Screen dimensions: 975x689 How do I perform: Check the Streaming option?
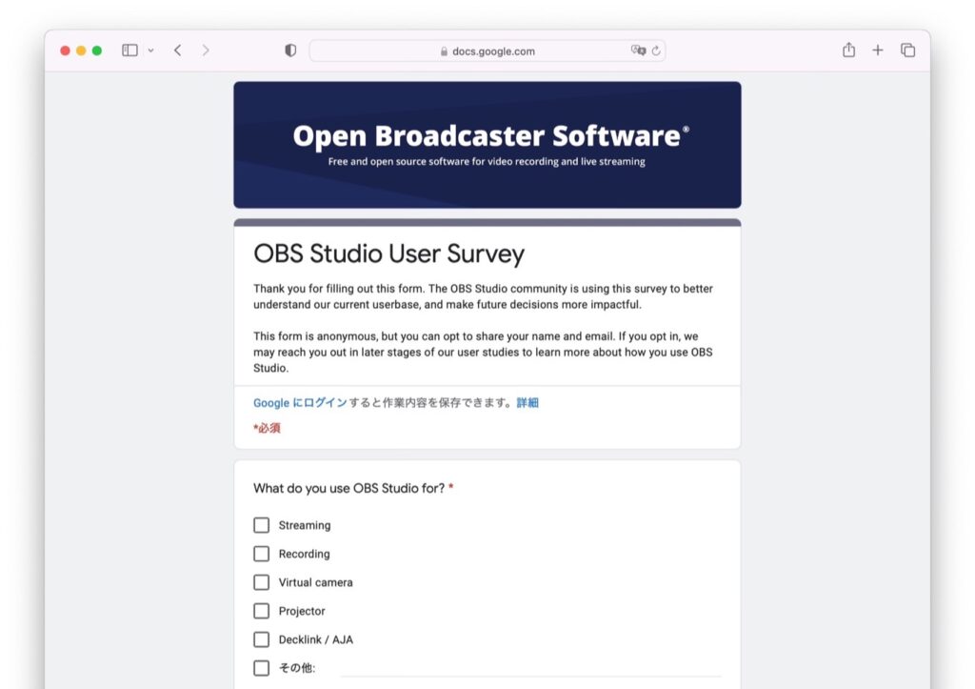coord(261,524)
